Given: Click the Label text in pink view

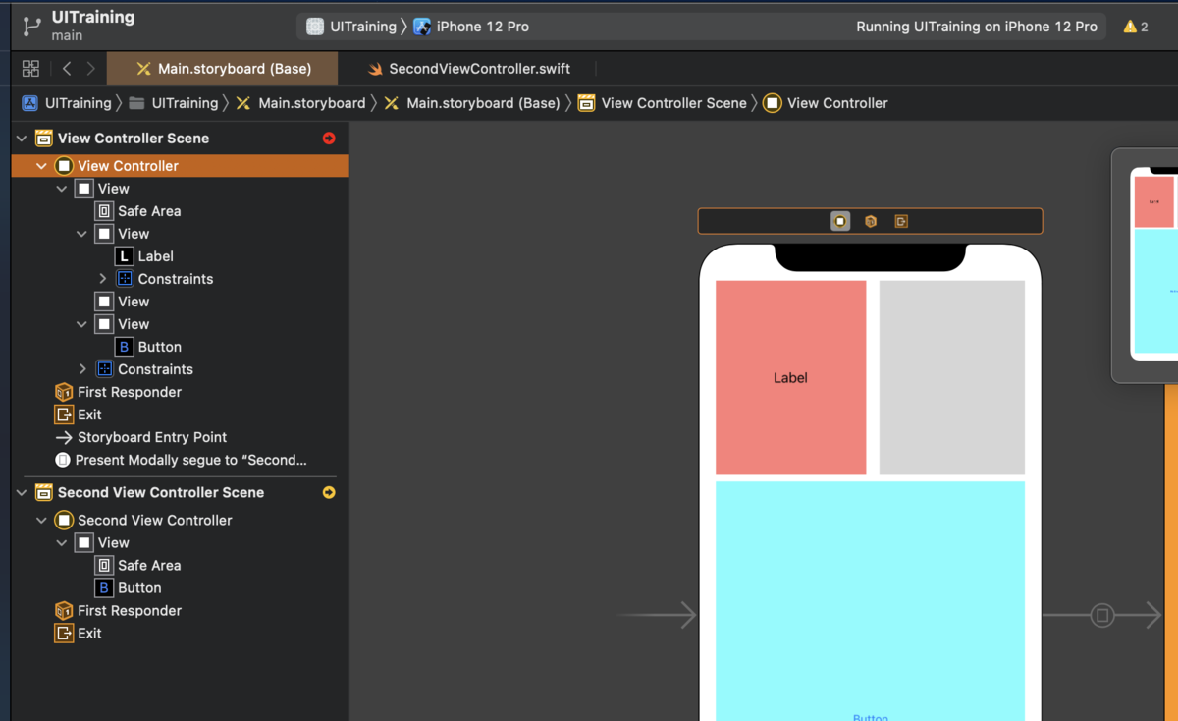Looking at the screenshot, I should pos(790,378).
